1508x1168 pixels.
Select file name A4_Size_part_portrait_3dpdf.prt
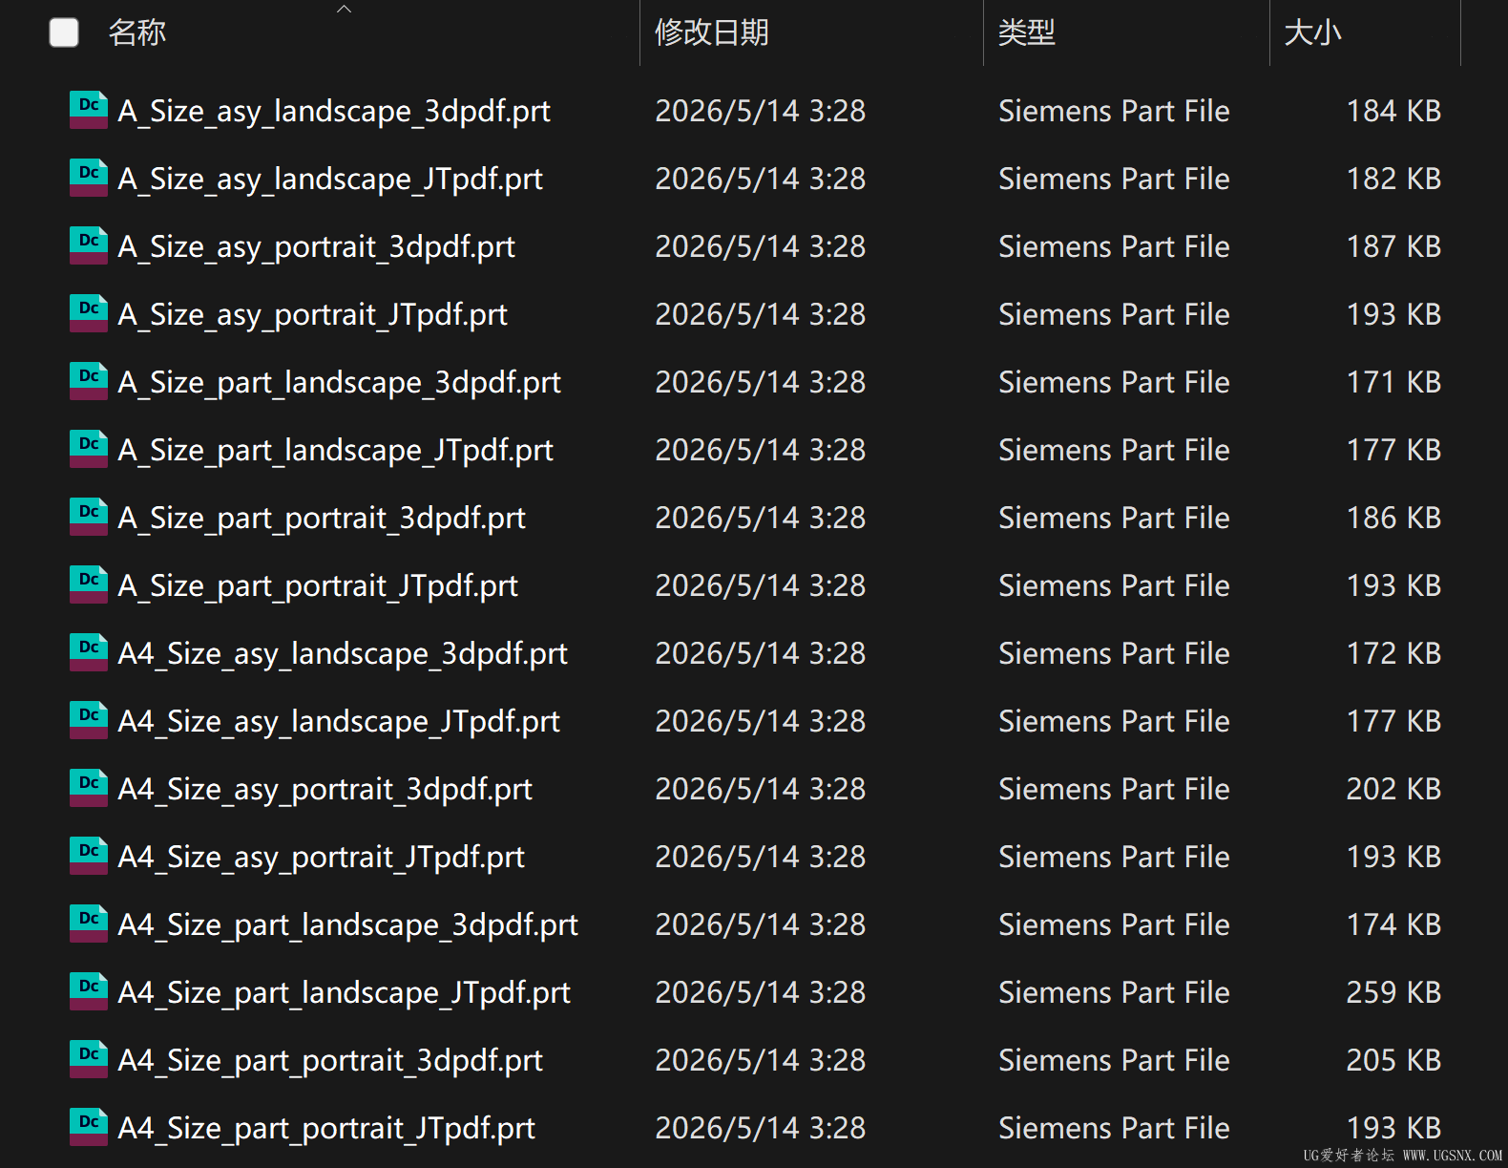pyautogui.click(x=330, y=1060)
